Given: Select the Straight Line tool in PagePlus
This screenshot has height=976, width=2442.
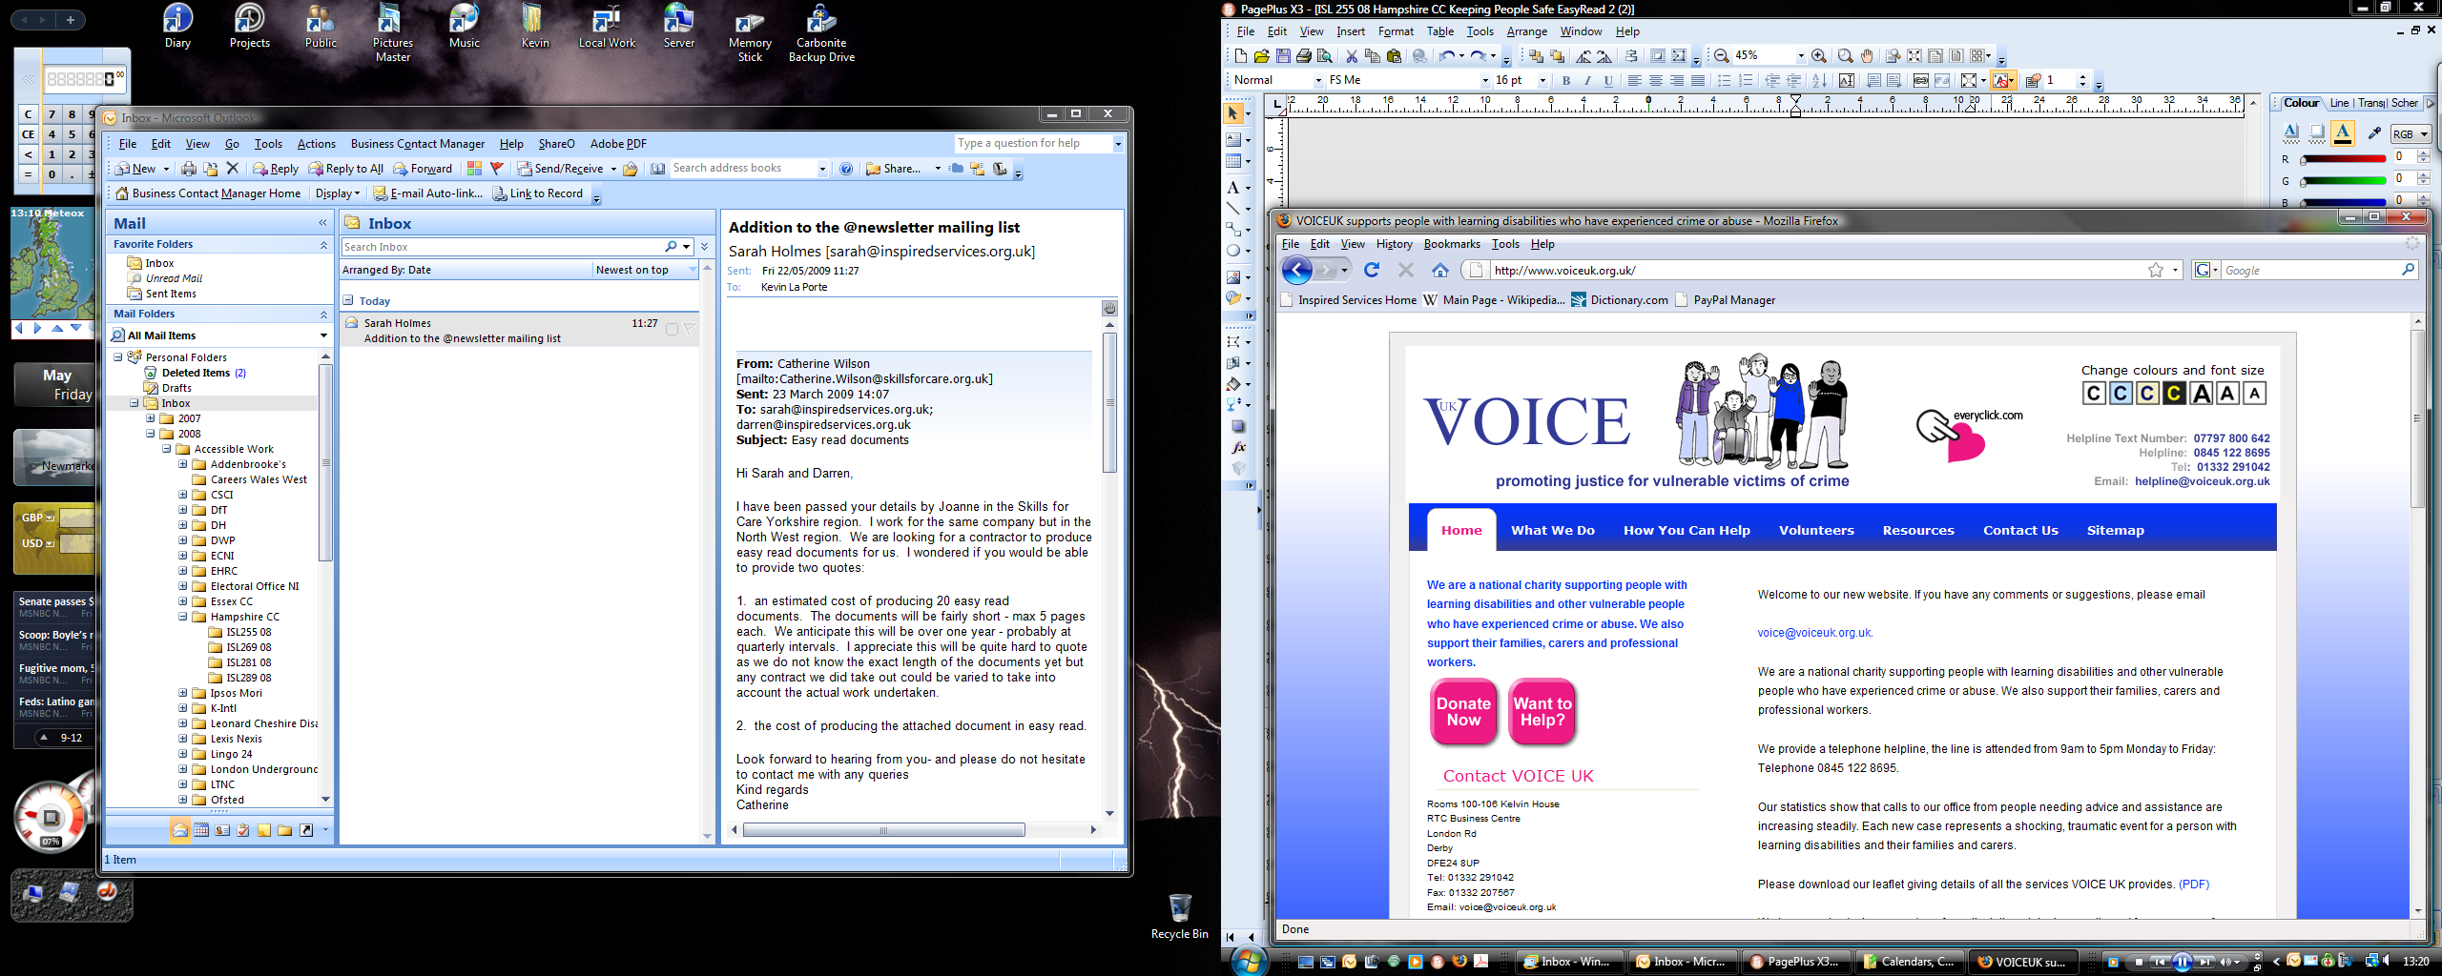Looking at the screenshot, I should coord(1233,209).
